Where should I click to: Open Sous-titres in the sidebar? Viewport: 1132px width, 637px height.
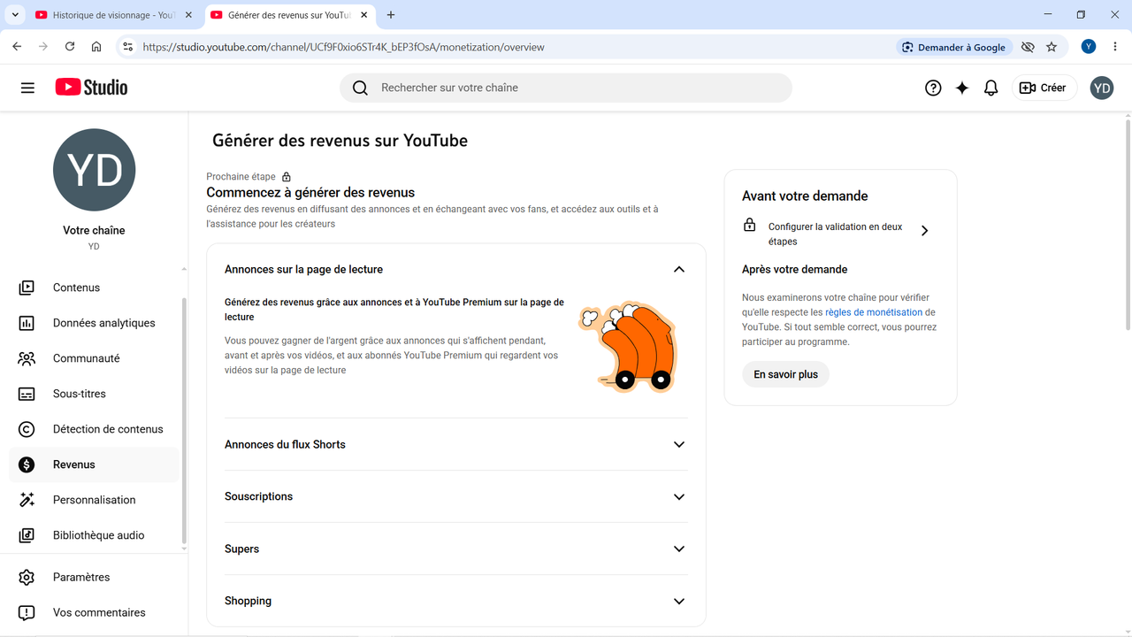point(94,394)
